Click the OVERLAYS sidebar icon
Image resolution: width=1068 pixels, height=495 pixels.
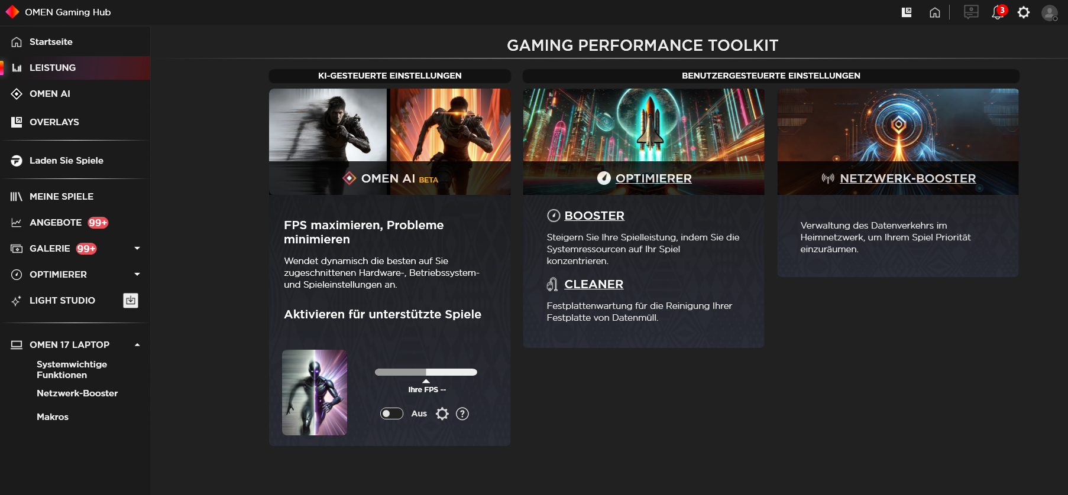17,122
